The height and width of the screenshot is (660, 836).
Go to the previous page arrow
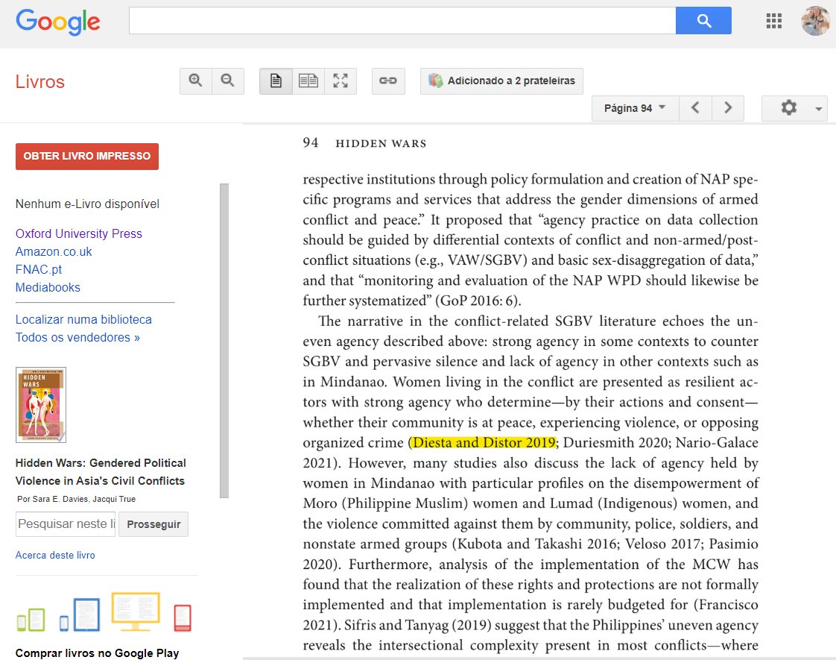click(695, 108)
